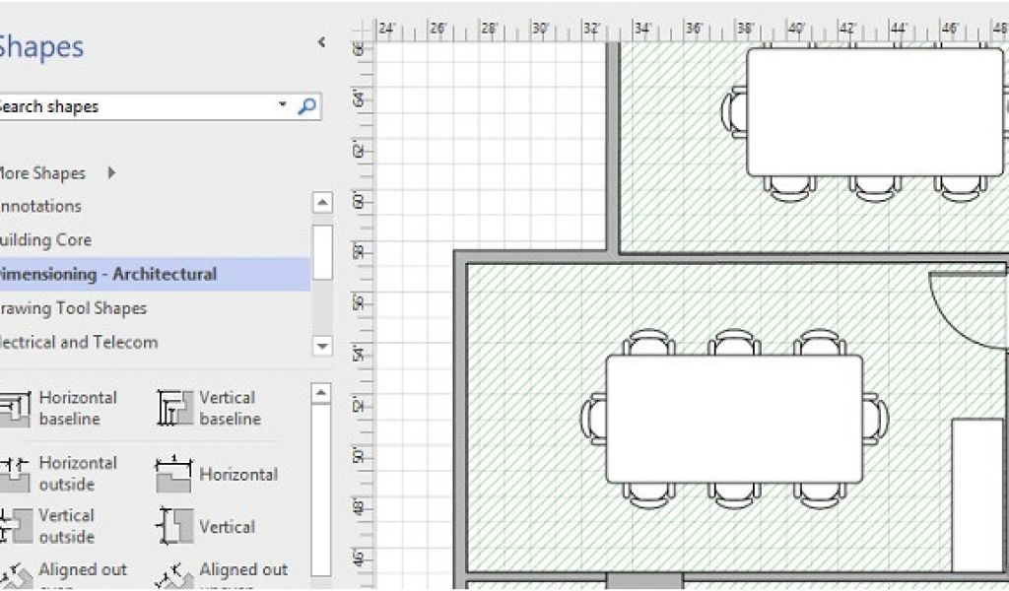1009x591 pixels.
Task: Select the Aligned out dimension icon in the right column
Action: pos(174,576)
